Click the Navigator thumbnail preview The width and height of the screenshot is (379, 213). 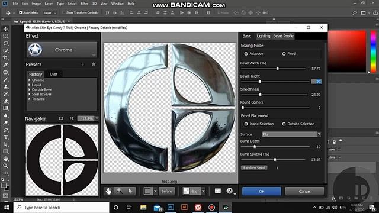[x=62, y=160]
